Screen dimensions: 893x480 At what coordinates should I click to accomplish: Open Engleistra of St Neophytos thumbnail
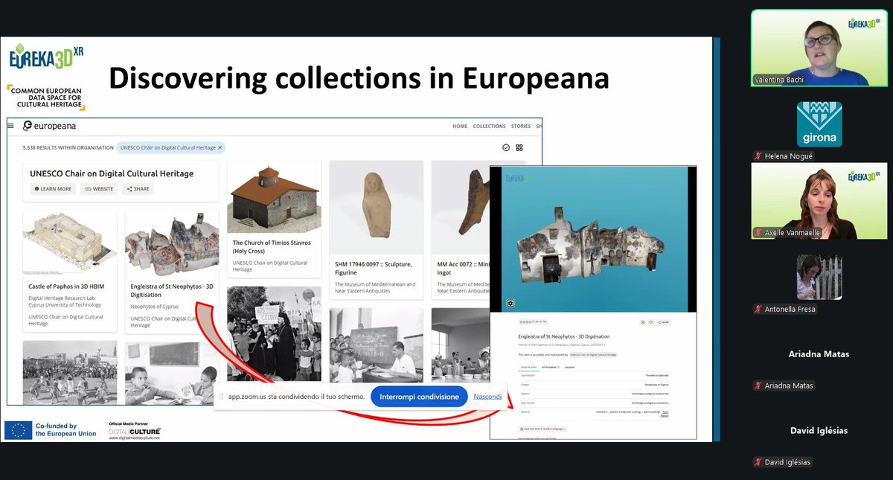pos(172,242)
